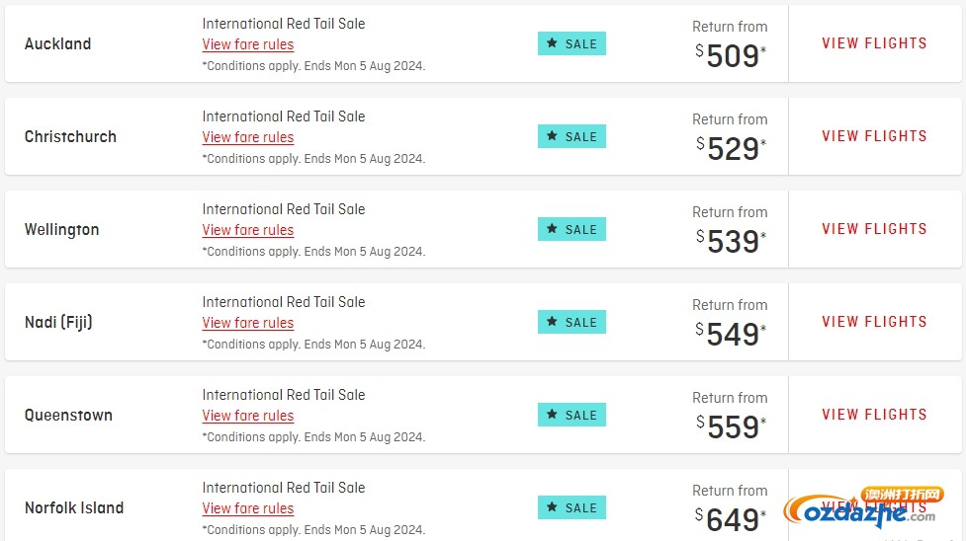Open Wellington's View fare rules link
Image resolution: width=966 pixels, height=541 pixels.
247,230
